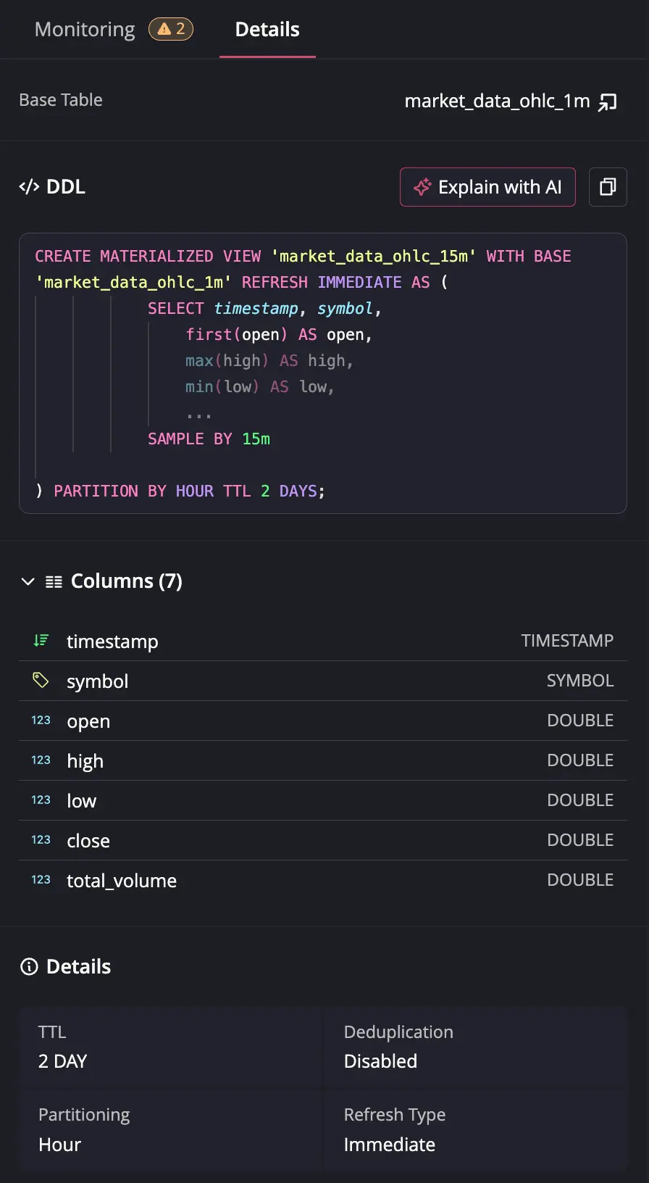Image resolution: width=649 pixels, height=1183 pixels.
Task: Click the </> icon beside DDL heading
Action: [29, 186]
